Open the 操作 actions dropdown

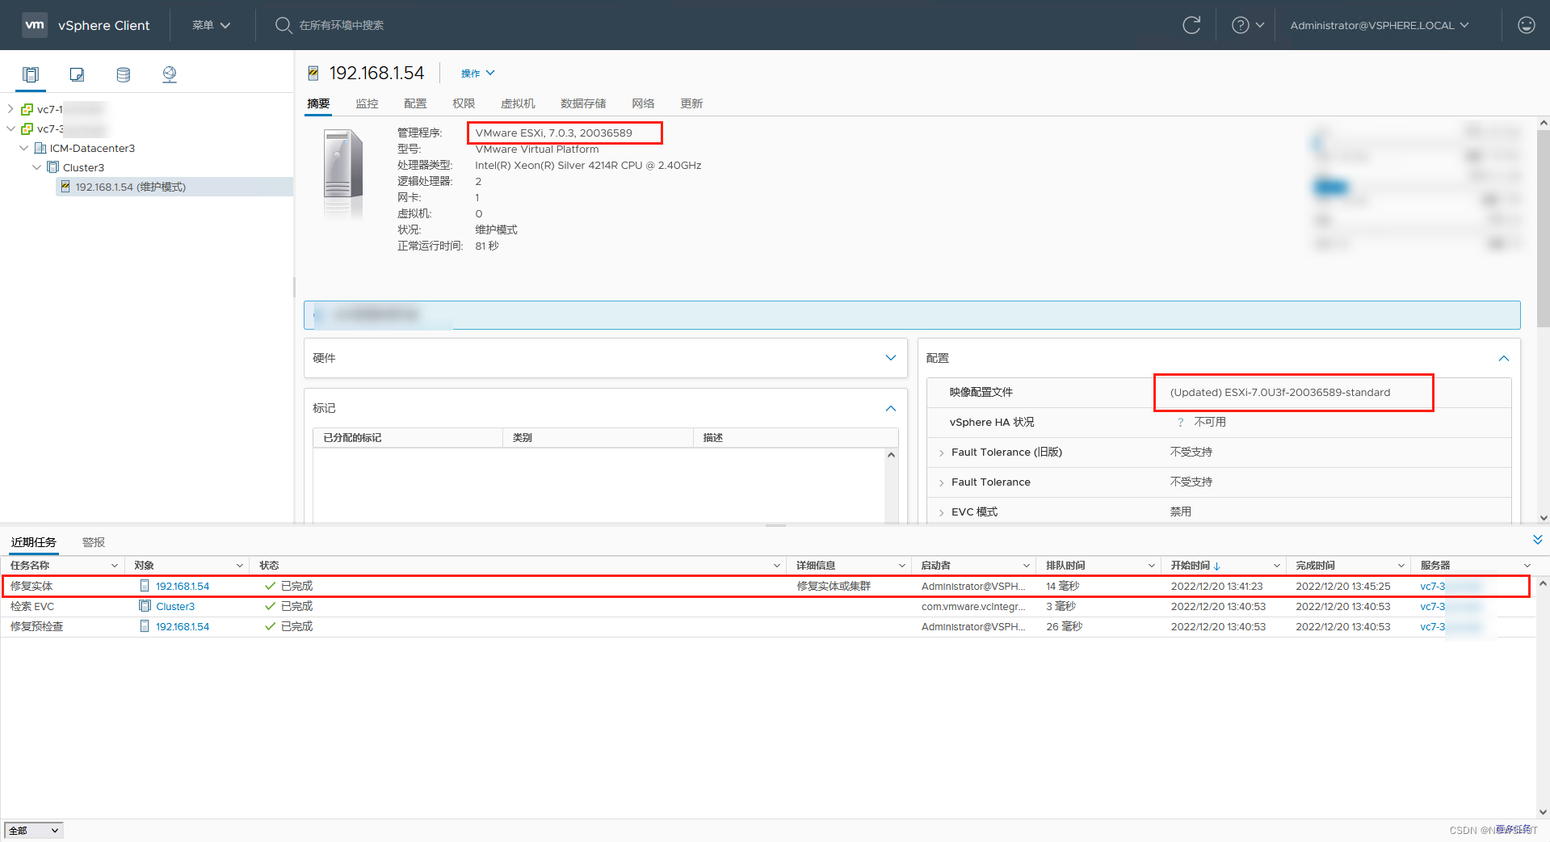(477, 74)
